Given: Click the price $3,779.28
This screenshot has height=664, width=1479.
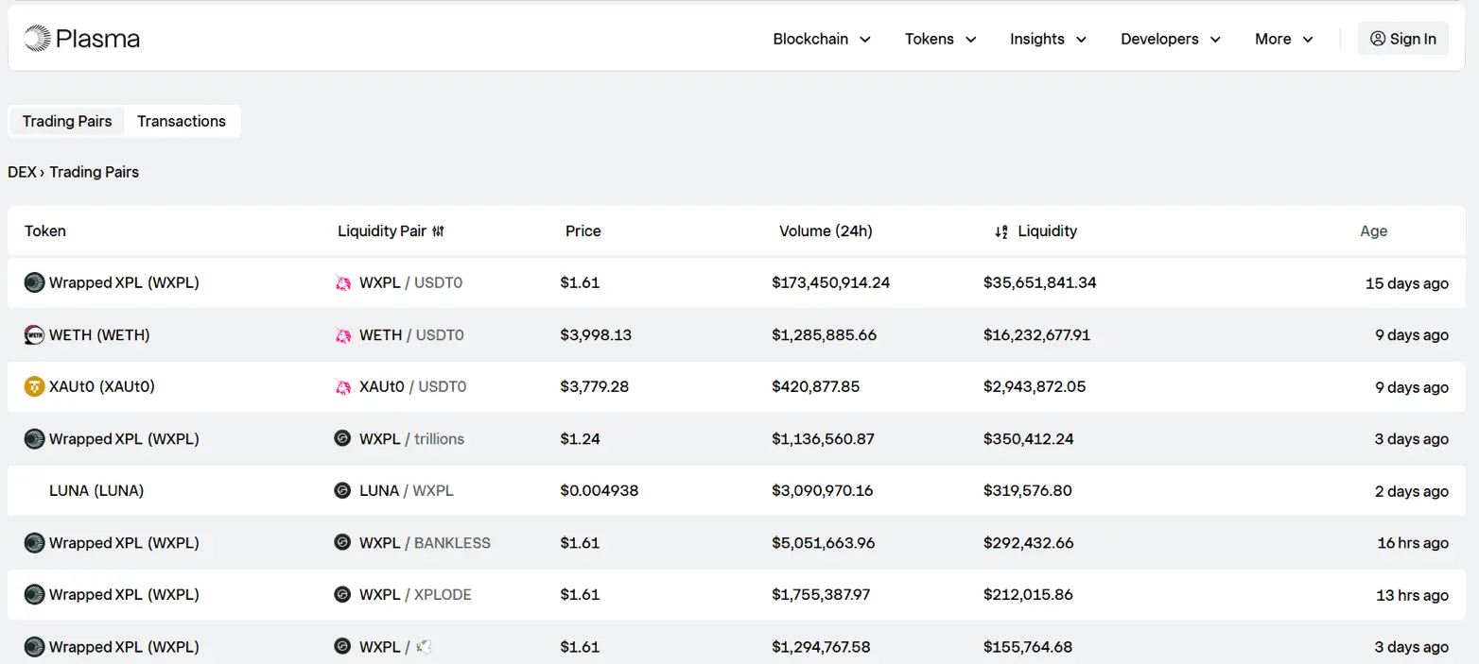Looking at the screenshot, I should click(x=594, y=386).
